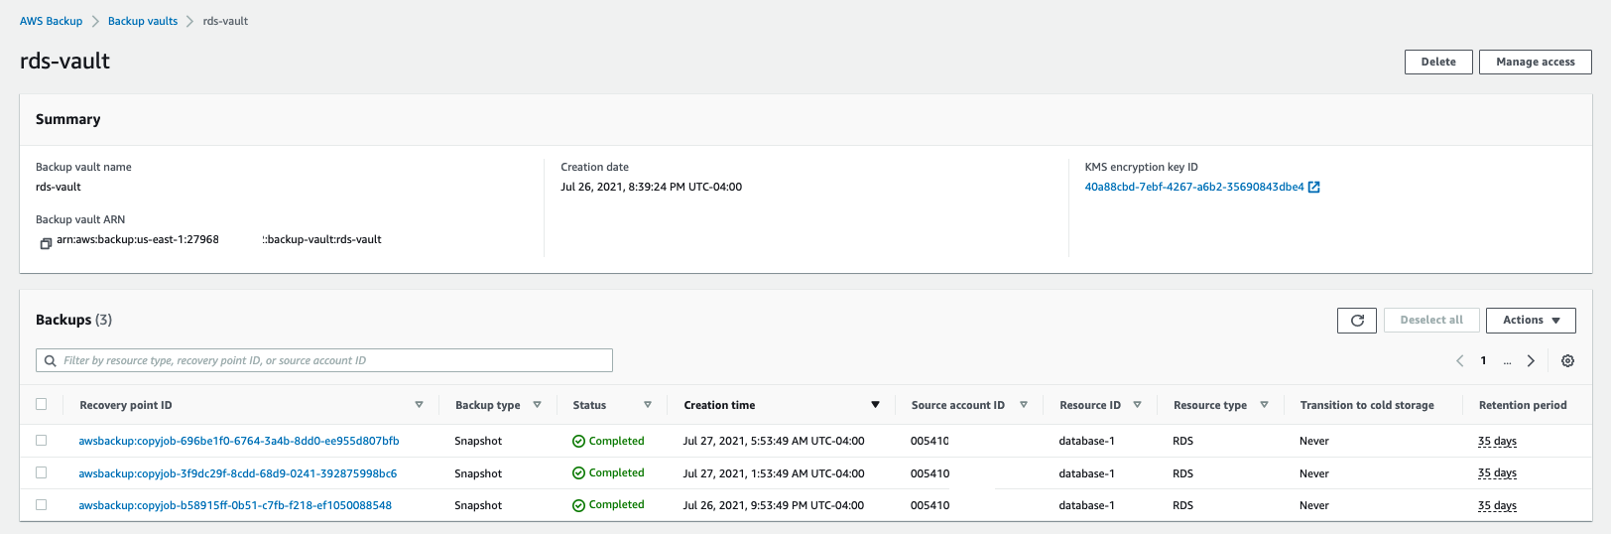This screenshot has width=1611, height=534.
Task: Click vault creation date Jul 26, 2021, 8:39:24 PM
Action: pos(651,187)
